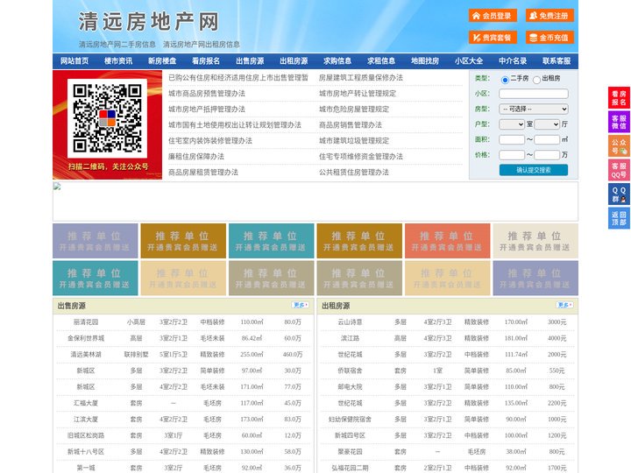Open 妇幼保健院宿舍 rental listing

(350, 419)
